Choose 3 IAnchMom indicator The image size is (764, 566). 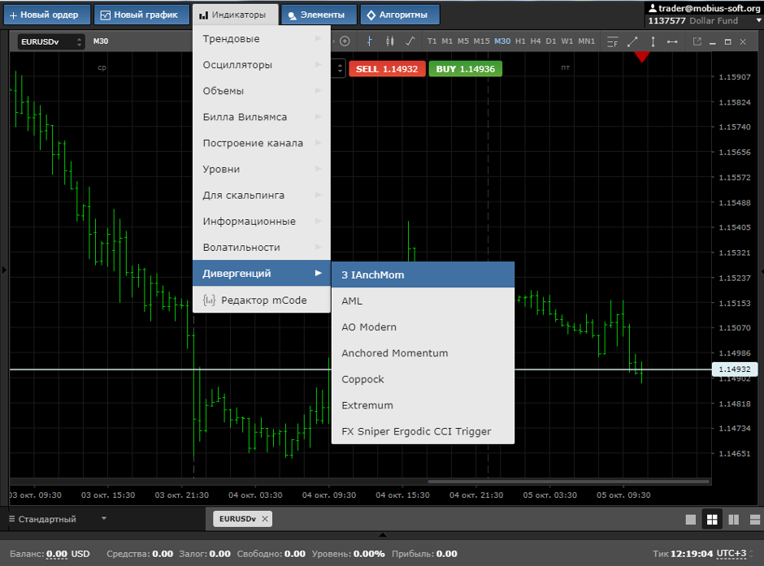(423, 275)
